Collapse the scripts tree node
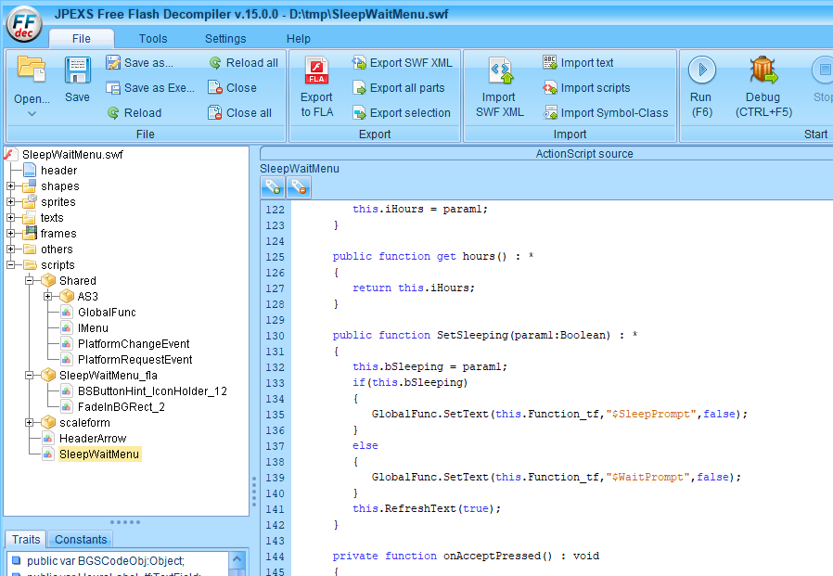Screen dimensions: 833x576 pos(10,264)
